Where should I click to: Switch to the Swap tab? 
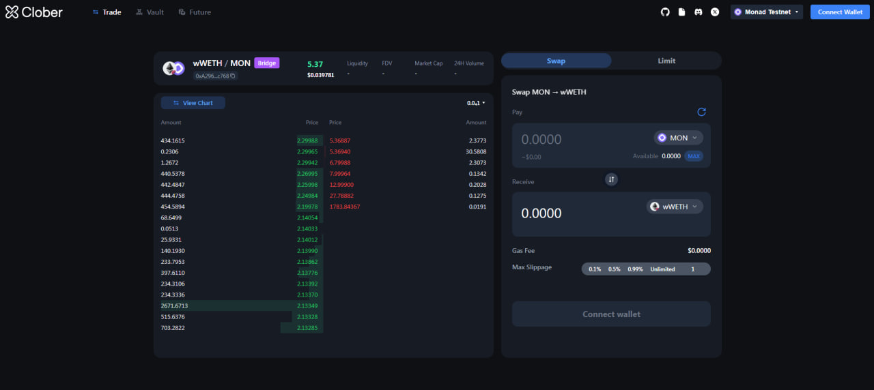point(556,61)
